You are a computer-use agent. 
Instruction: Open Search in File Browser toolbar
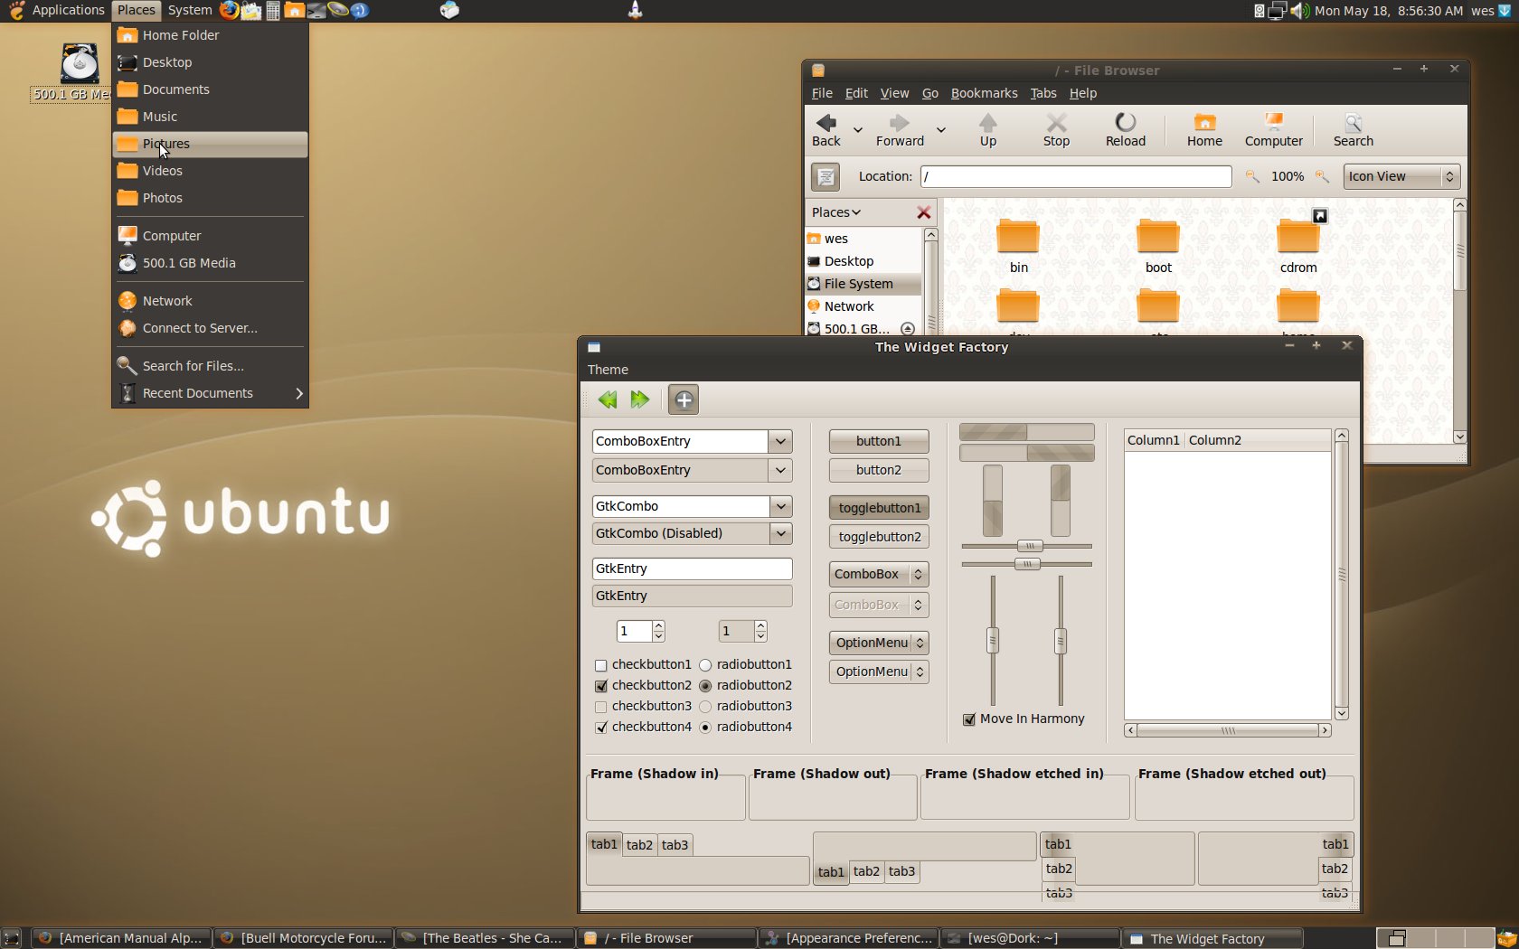(x=1353, y=129)
